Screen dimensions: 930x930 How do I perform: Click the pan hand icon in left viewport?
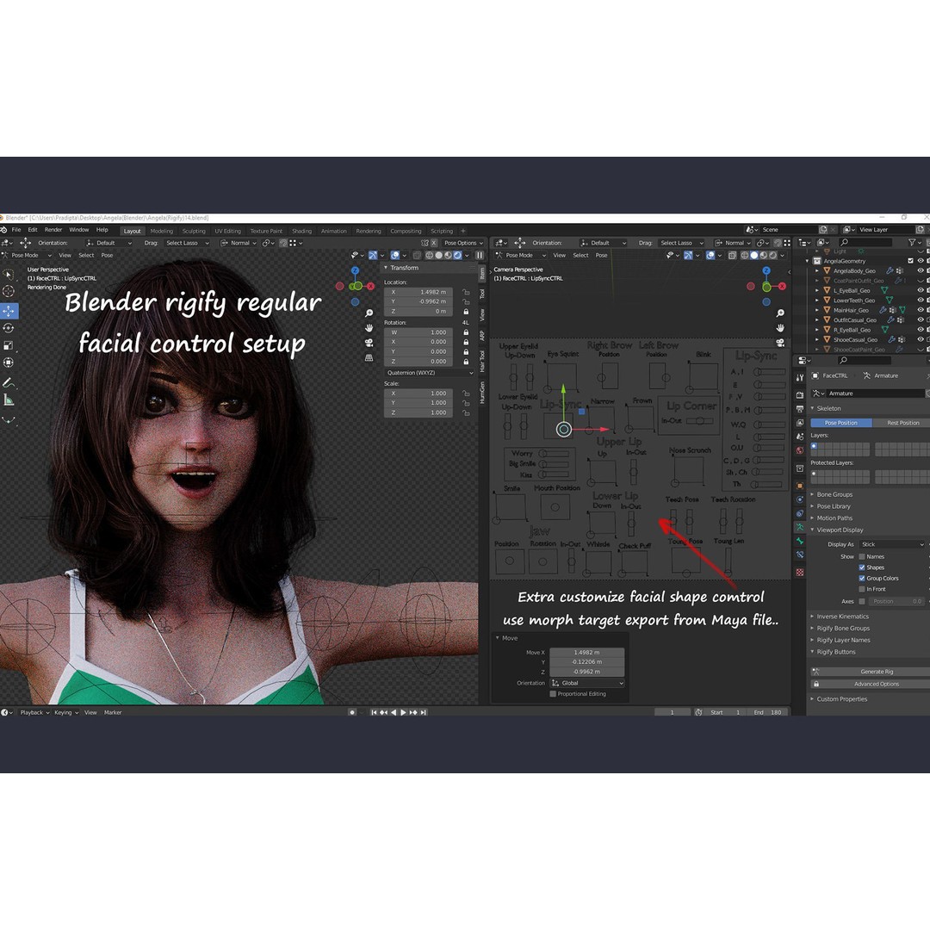[x=369, y=328]
